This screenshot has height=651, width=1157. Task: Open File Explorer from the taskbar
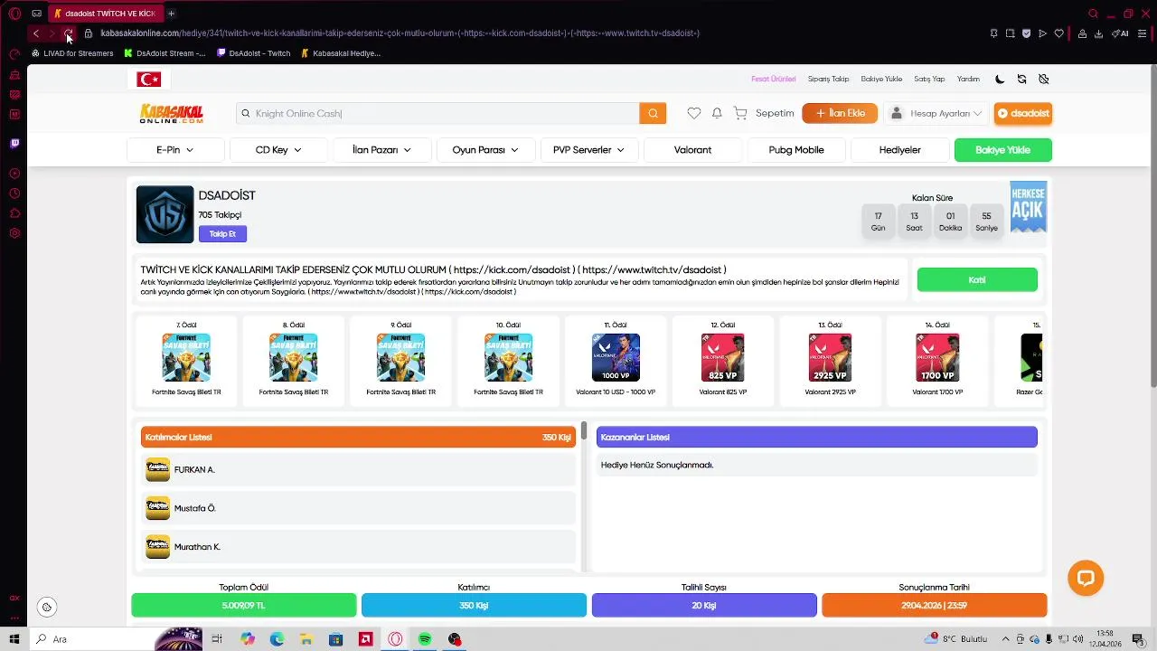(x=306, y=639)
